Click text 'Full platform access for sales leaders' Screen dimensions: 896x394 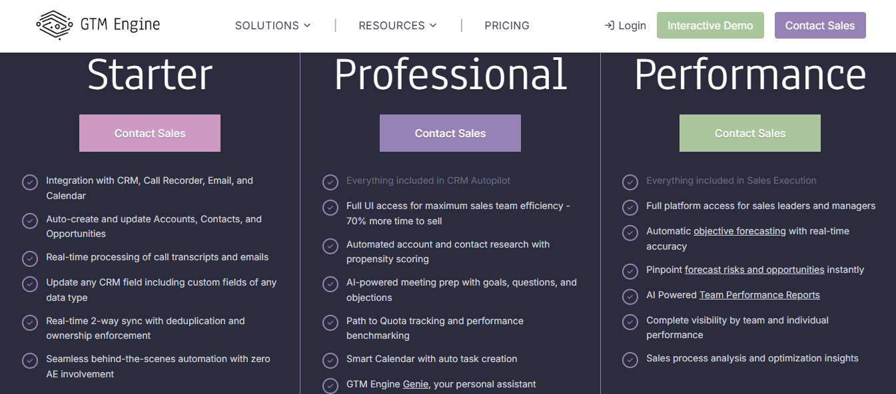pyautogui.click(x=761, y=206)
